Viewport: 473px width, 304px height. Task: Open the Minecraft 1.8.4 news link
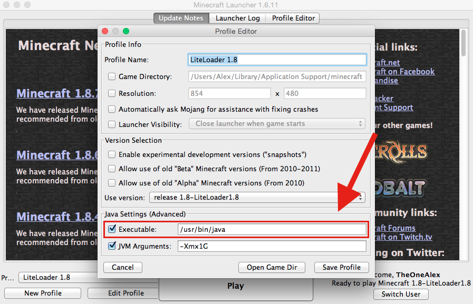click(x=57, y=217)
